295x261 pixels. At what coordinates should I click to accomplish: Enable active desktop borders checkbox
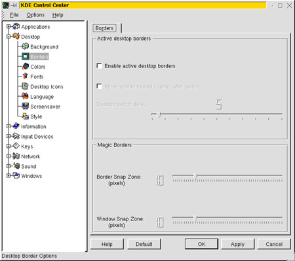tap(99, 65)
